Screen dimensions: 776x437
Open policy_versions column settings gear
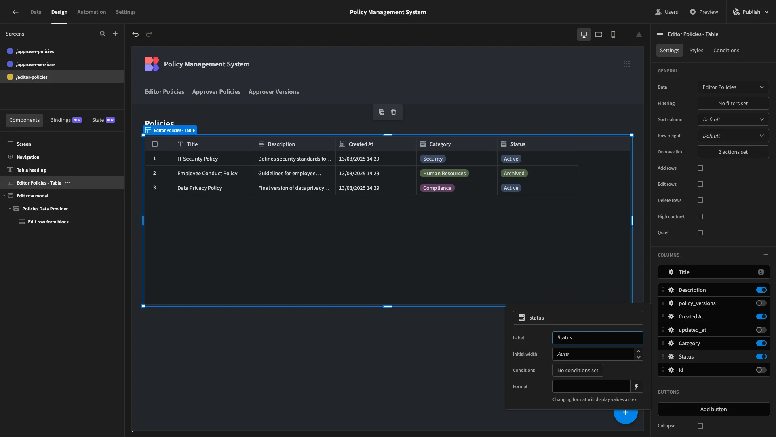[671, 303]
